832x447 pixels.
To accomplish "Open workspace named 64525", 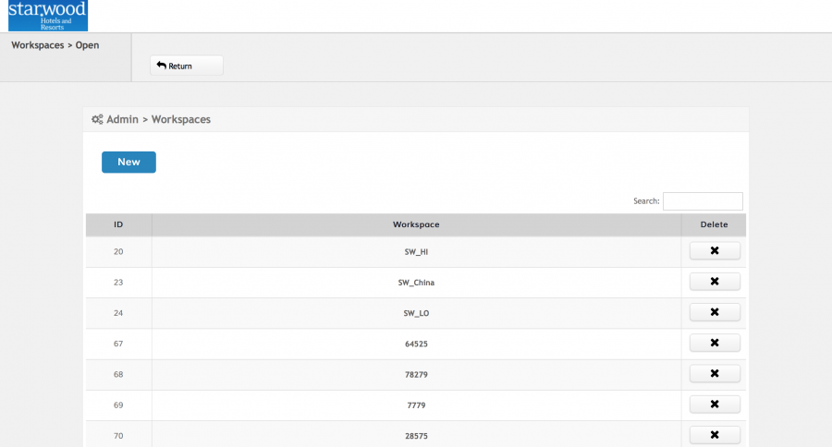I will (x=416, y=343).
